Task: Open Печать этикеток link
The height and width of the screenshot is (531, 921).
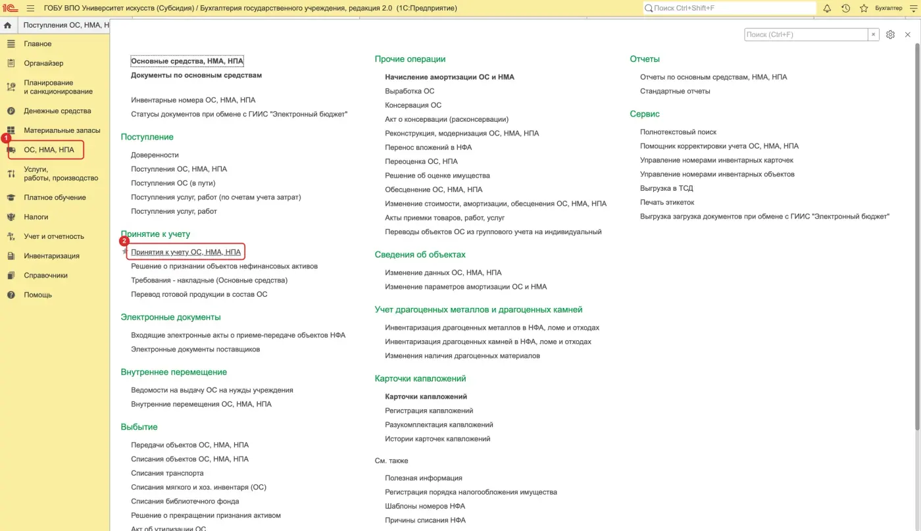Action: (667, 202)
